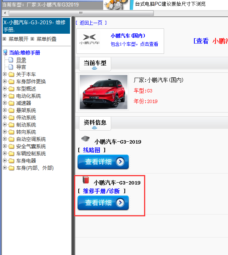Image resolution: width=228 pixels, height=255 pixels.
Task: Click the red Xpeng G3 car thumbnail
Action: tap(104, 92)
